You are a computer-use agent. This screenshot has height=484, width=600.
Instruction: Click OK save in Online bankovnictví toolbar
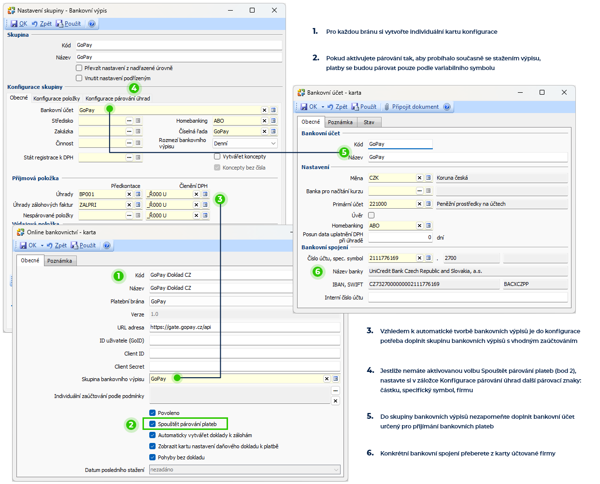point(28,245)
